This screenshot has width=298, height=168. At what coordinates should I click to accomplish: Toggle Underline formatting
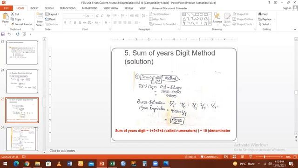(75, 23)
